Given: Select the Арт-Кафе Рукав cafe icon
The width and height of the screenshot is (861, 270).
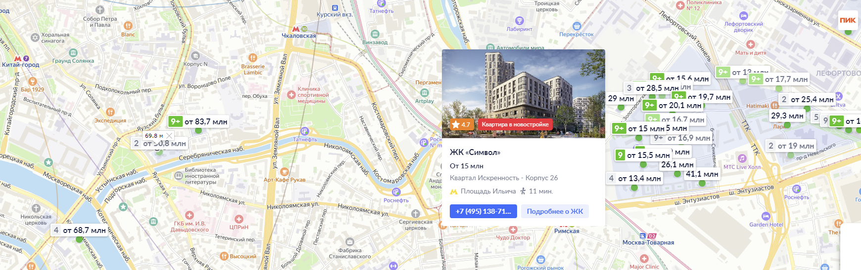Looking at the screenshot, I should click(x=285, y=172).
